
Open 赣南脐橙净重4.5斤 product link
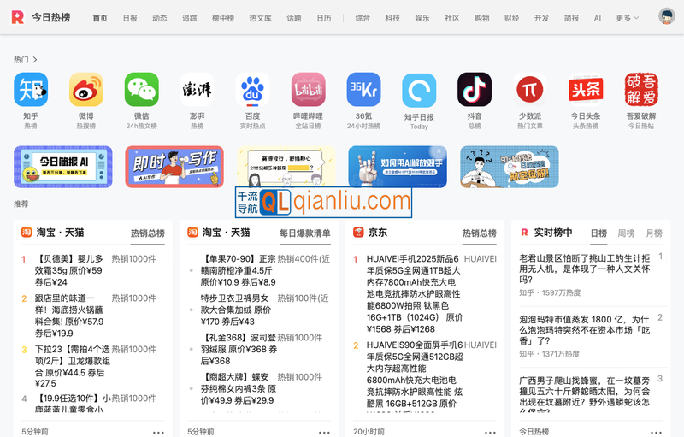(239, 270)
